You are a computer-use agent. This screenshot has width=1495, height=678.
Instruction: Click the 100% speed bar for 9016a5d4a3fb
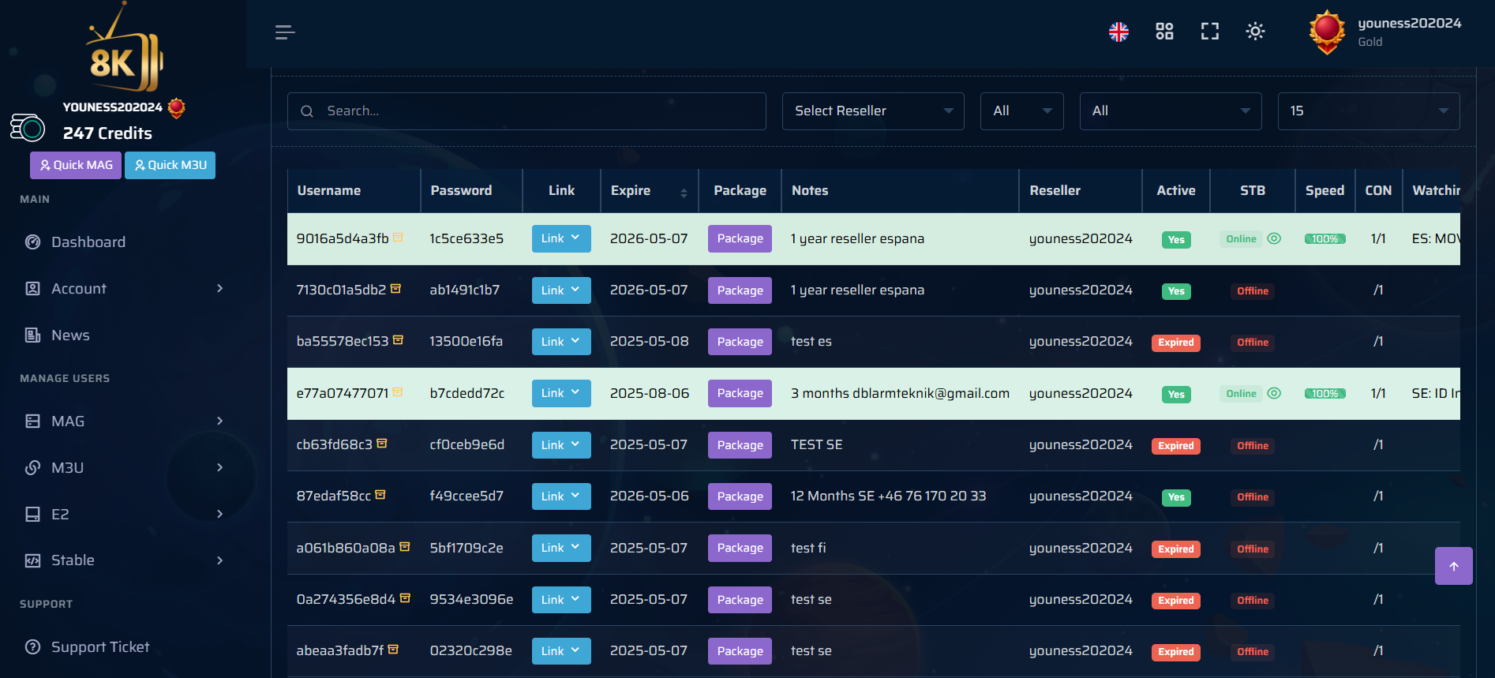click(1325, 239)
